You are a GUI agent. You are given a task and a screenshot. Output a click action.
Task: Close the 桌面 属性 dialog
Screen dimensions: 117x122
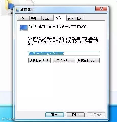101,9
